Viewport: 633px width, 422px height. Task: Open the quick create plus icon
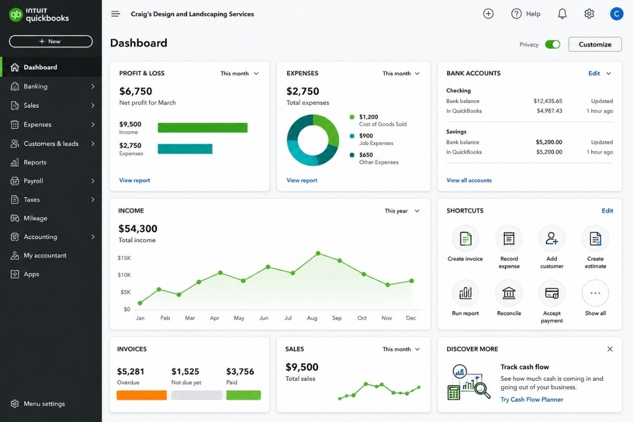(488, 14)
